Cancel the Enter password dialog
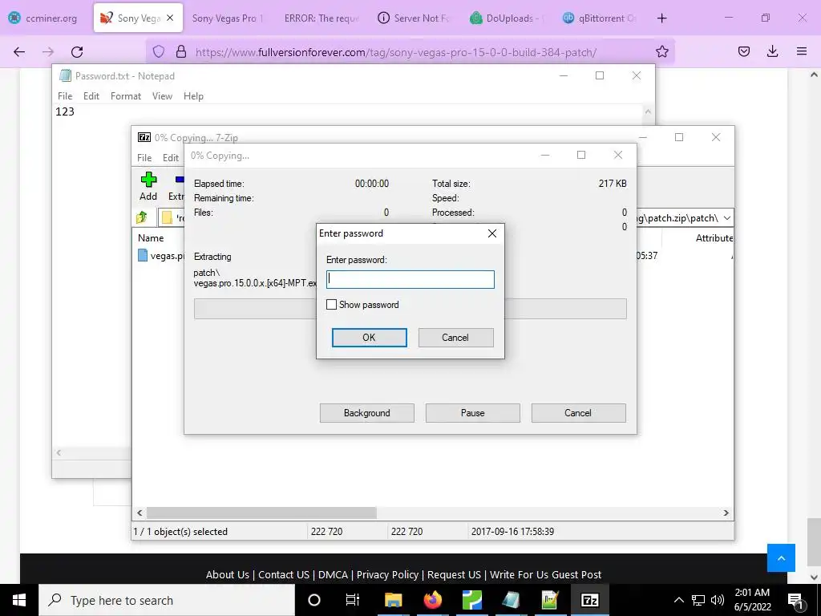 [455, 338]
